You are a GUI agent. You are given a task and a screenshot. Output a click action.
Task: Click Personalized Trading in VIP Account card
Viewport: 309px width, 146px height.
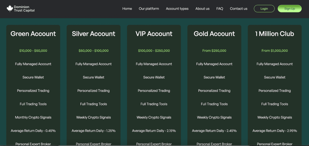pyautogui.click(x=154, y=90)
